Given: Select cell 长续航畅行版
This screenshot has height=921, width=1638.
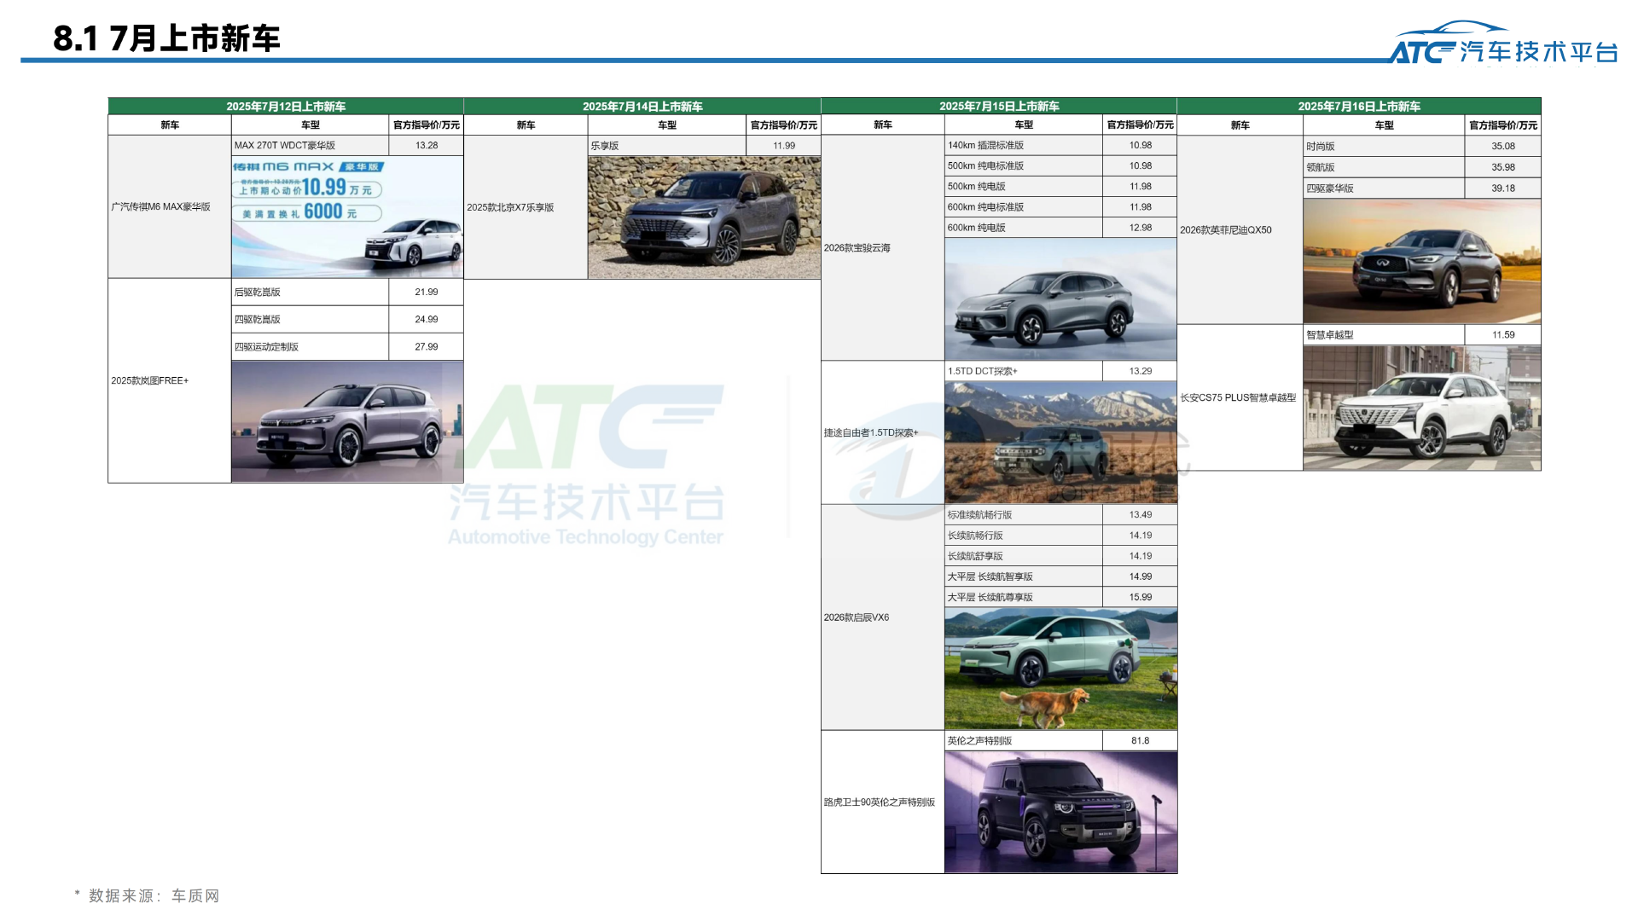Looking at the screenshot, I should pos(1024,536).
